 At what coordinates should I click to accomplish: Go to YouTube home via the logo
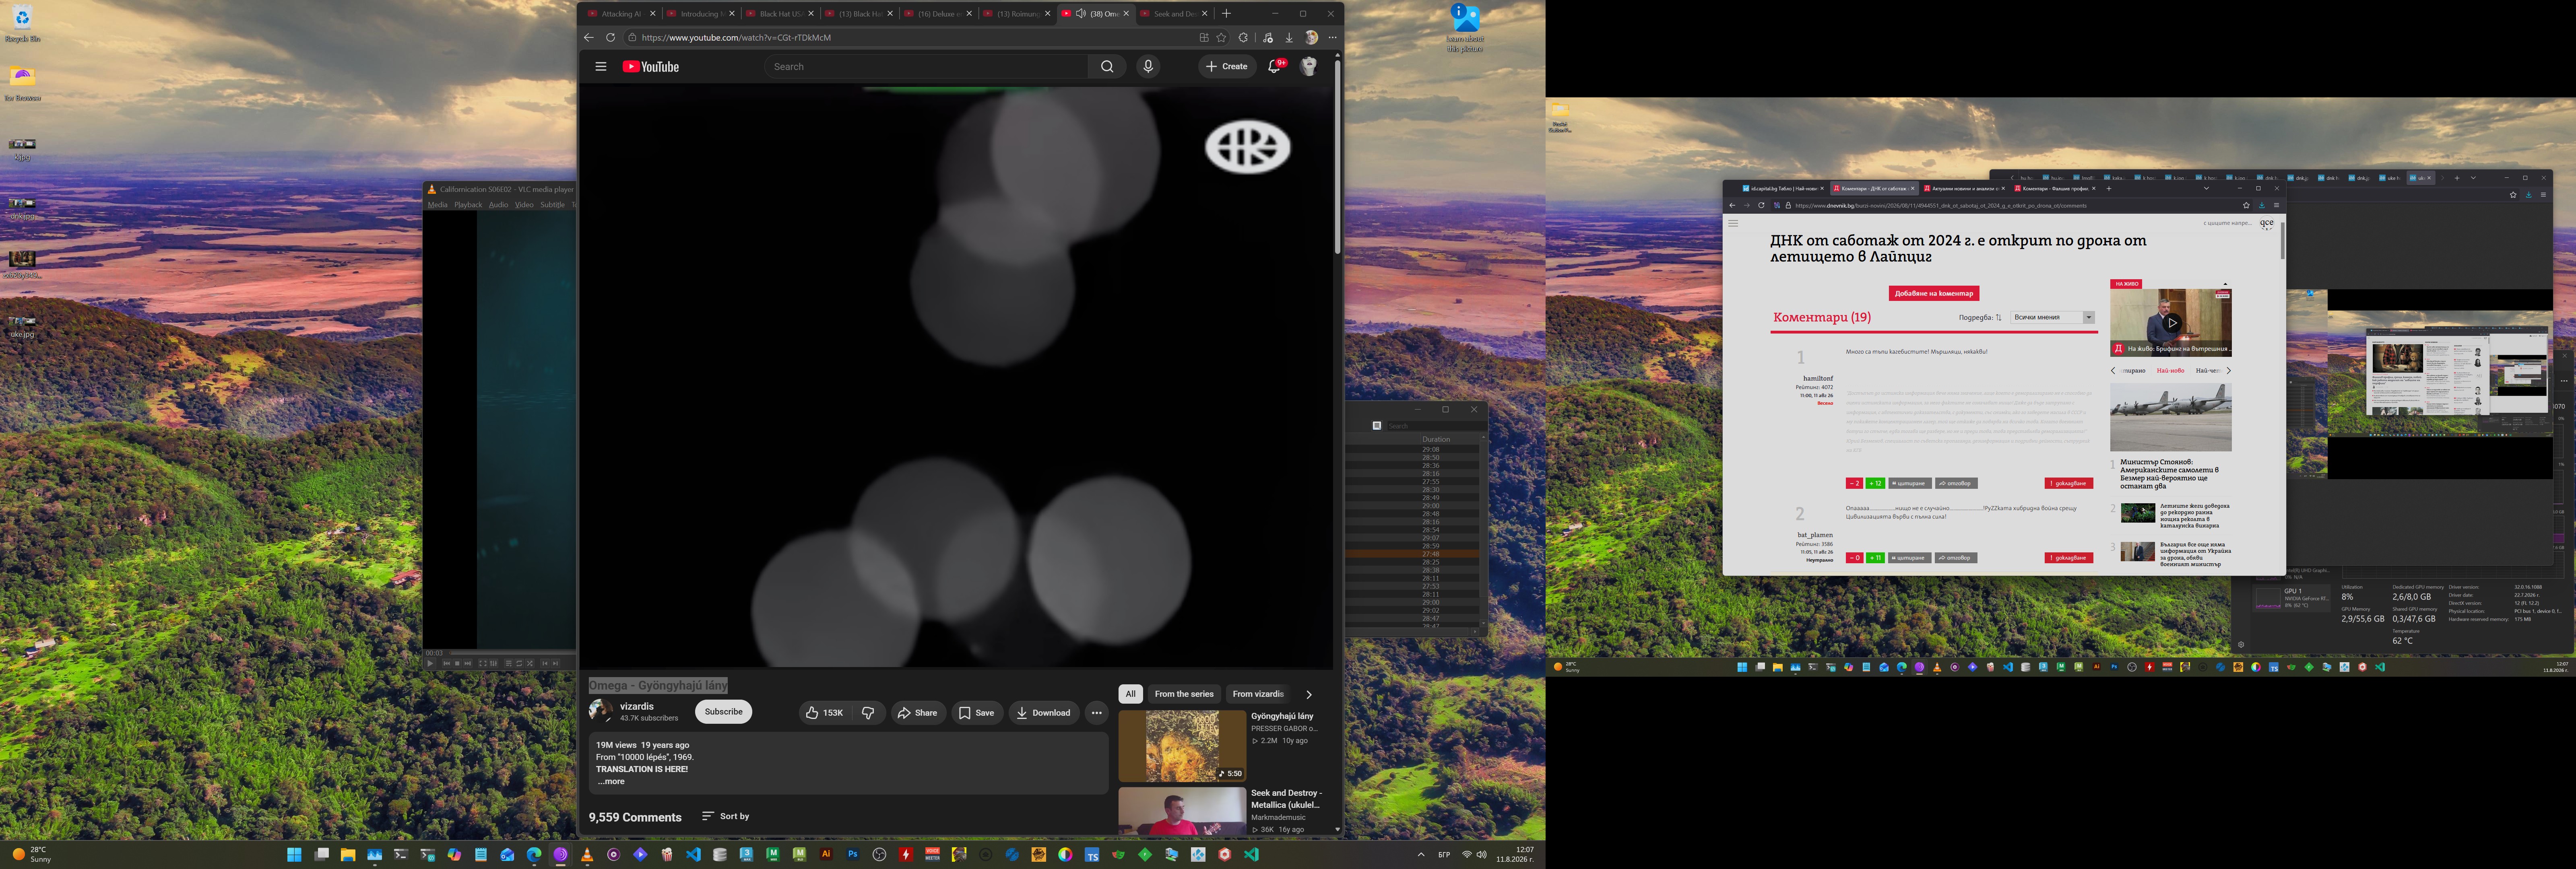pyautogui.click(x=651, y=67)
